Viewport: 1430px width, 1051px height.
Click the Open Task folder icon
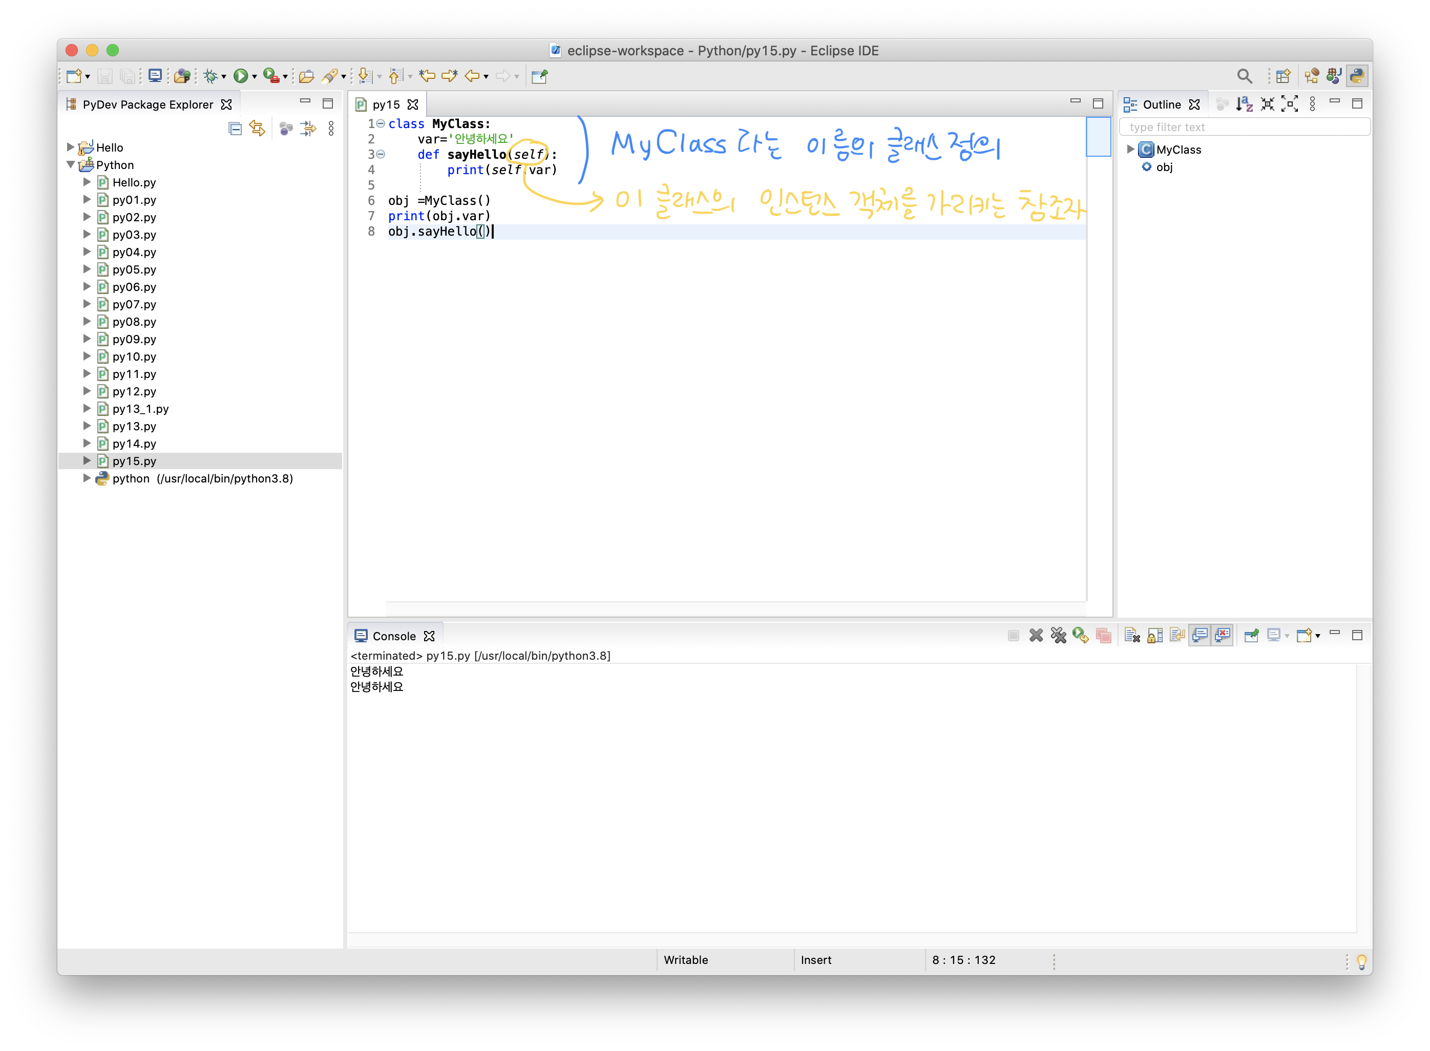click(x=307, y=76)
